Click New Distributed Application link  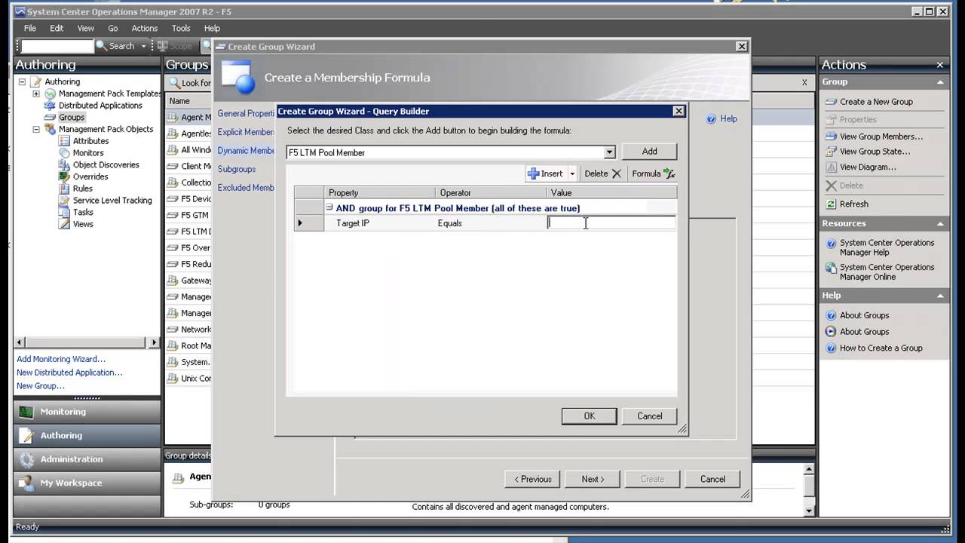click(69, 373)
